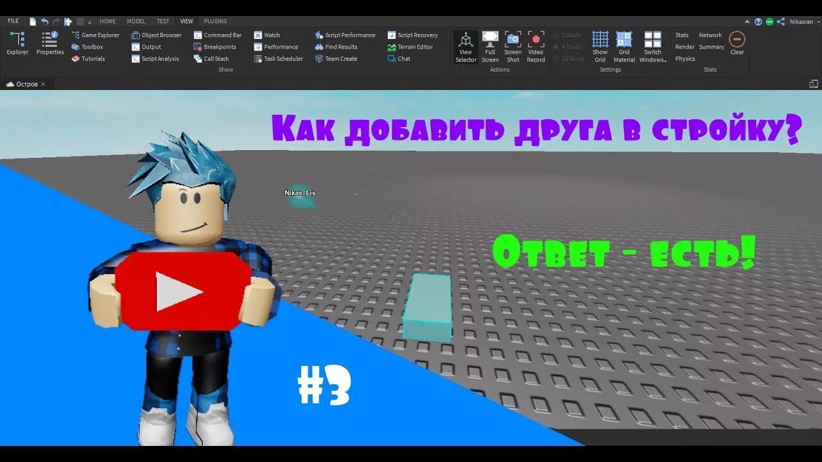Switch to the TEST tab
822x462 pixels.
coord(163,21)
